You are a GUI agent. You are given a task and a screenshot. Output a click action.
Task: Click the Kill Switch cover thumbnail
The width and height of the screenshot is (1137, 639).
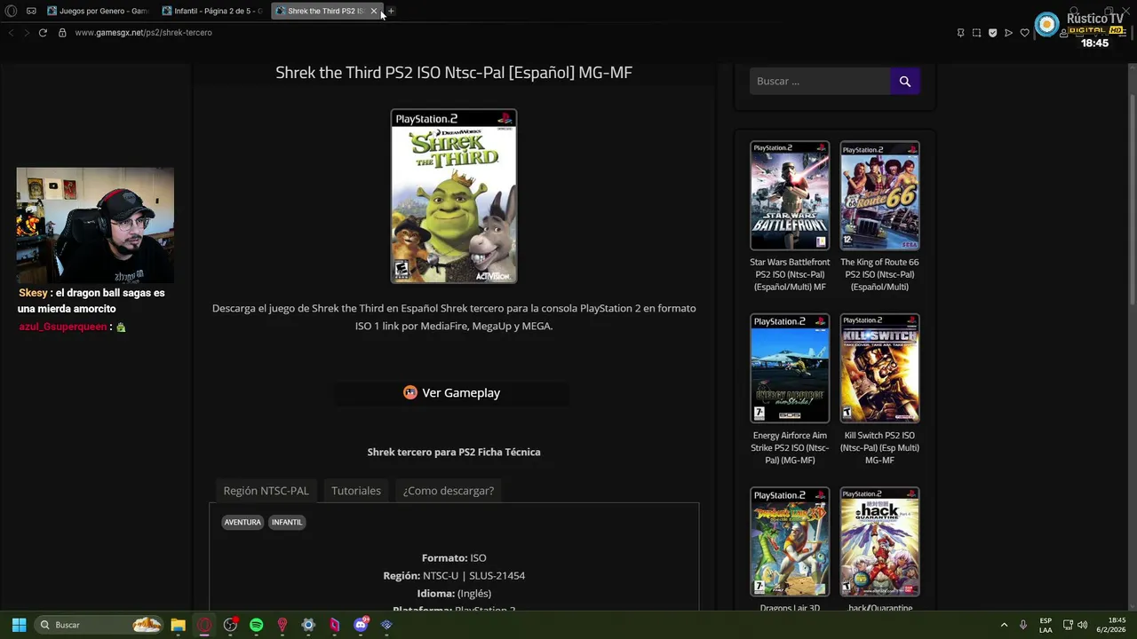879,368
